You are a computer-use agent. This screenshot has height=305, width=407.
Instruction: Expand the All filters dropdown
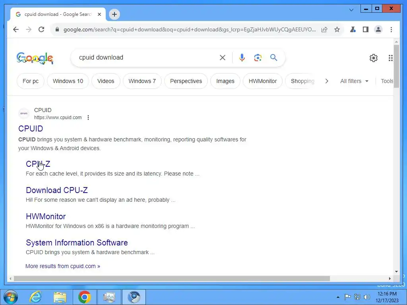(354, 81)
